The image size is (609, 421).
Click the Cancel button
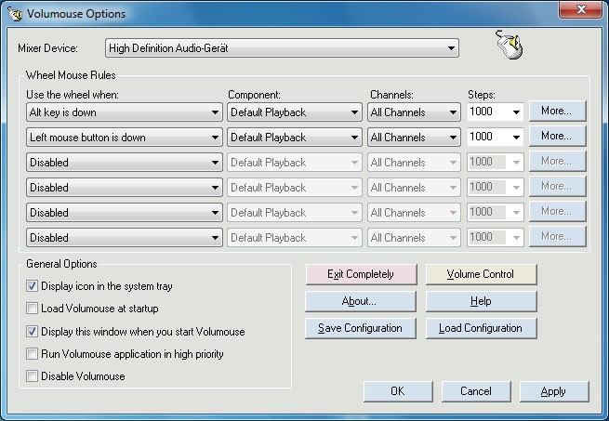[x=476, y=391]
